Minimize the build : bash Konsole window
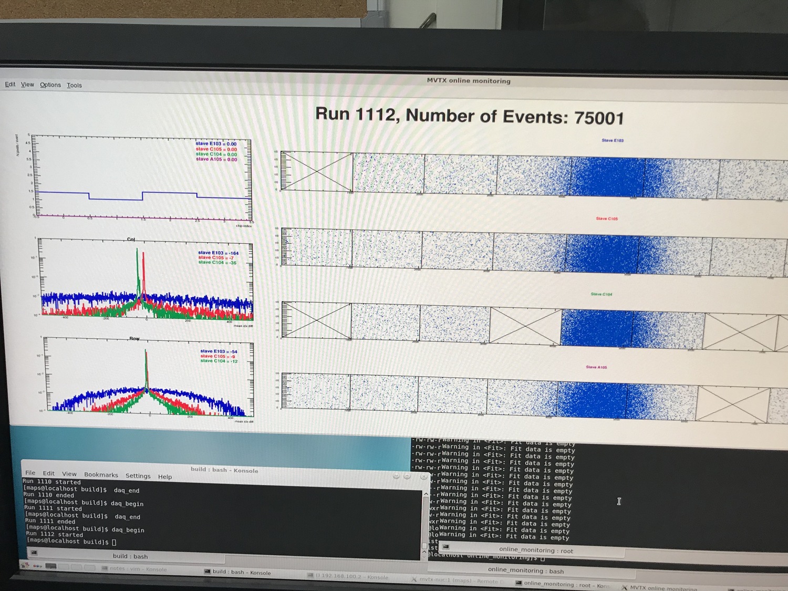The width and height of the screenshot is (788, 591). pos(397,476)
